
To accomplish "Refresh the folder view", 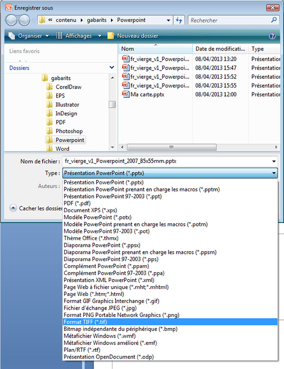I will [179, 20].
